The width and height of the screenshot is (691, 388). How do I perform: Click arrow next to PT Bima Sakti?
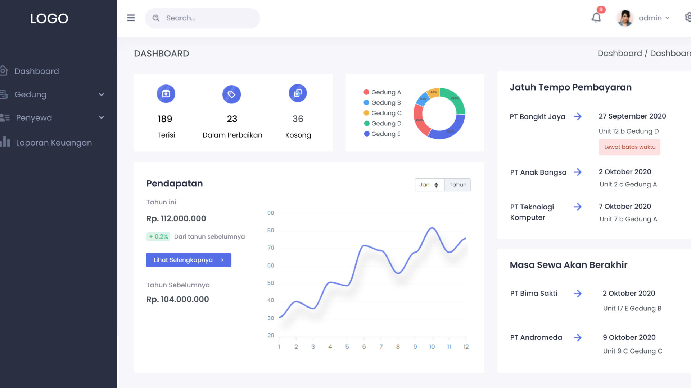(578, 294)
